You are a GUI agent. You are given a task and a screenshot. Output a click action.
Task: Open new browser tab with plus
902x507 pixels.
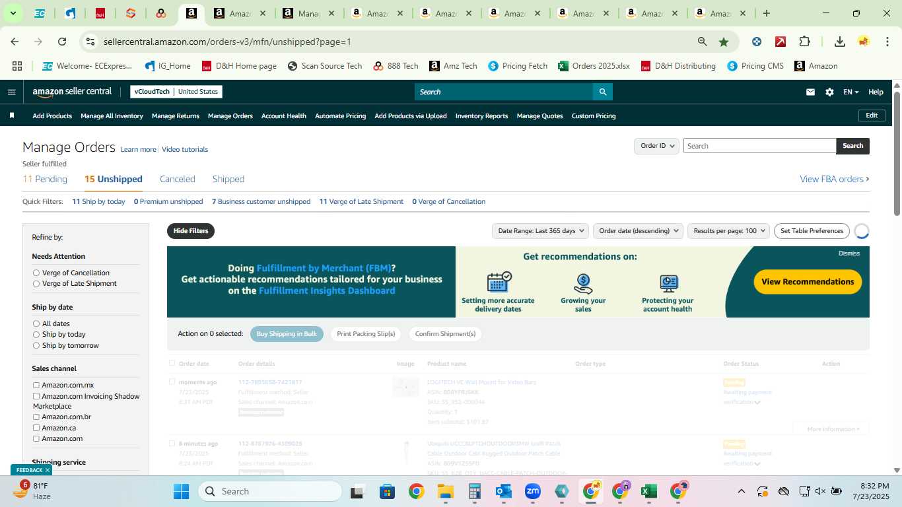[x=767, y=13]
